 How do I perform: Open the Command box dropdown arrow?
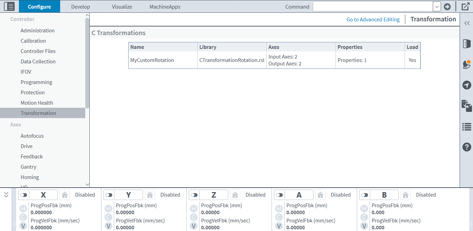[437, 7]
